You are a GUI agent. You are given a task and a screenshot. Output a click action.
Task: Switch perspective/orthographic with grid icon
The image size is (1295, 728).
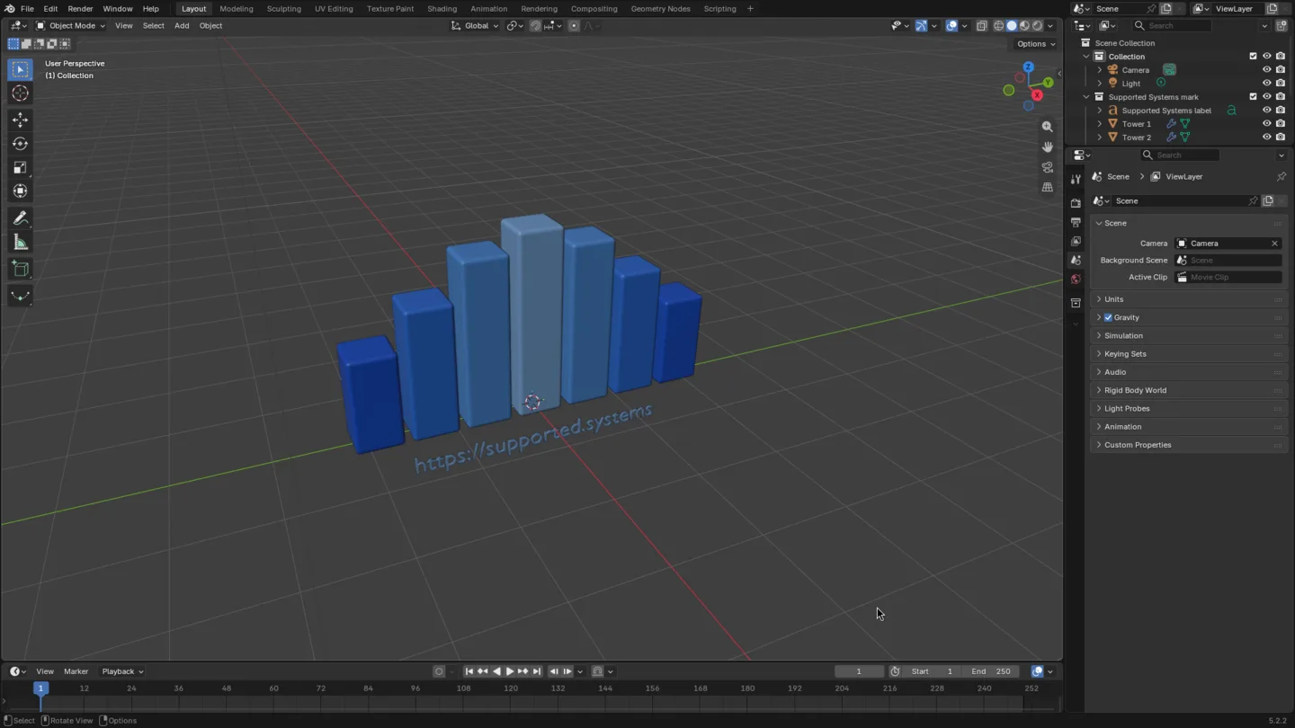[x=1047, y=187]
